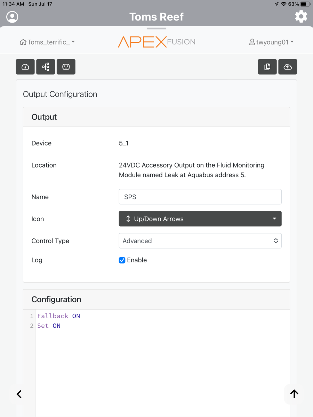The height and width of the screenshot is (417, 313).
Task: Click the copy documents icon
Action: pos(267,67)
